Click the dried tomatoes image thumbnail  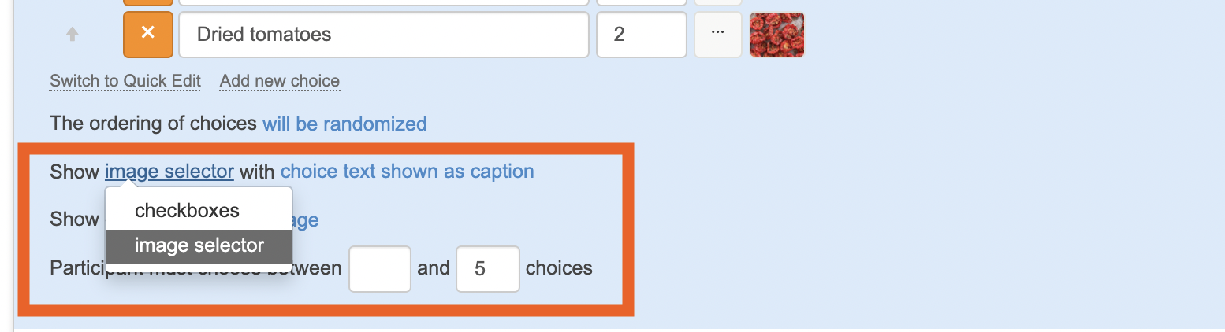tap(776, 35)
